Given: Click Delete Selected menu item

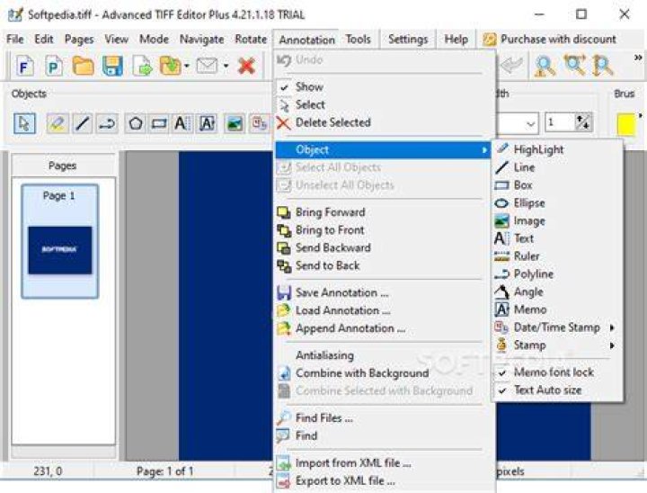Looking at the screenshot, I should (x=385, y=122).
